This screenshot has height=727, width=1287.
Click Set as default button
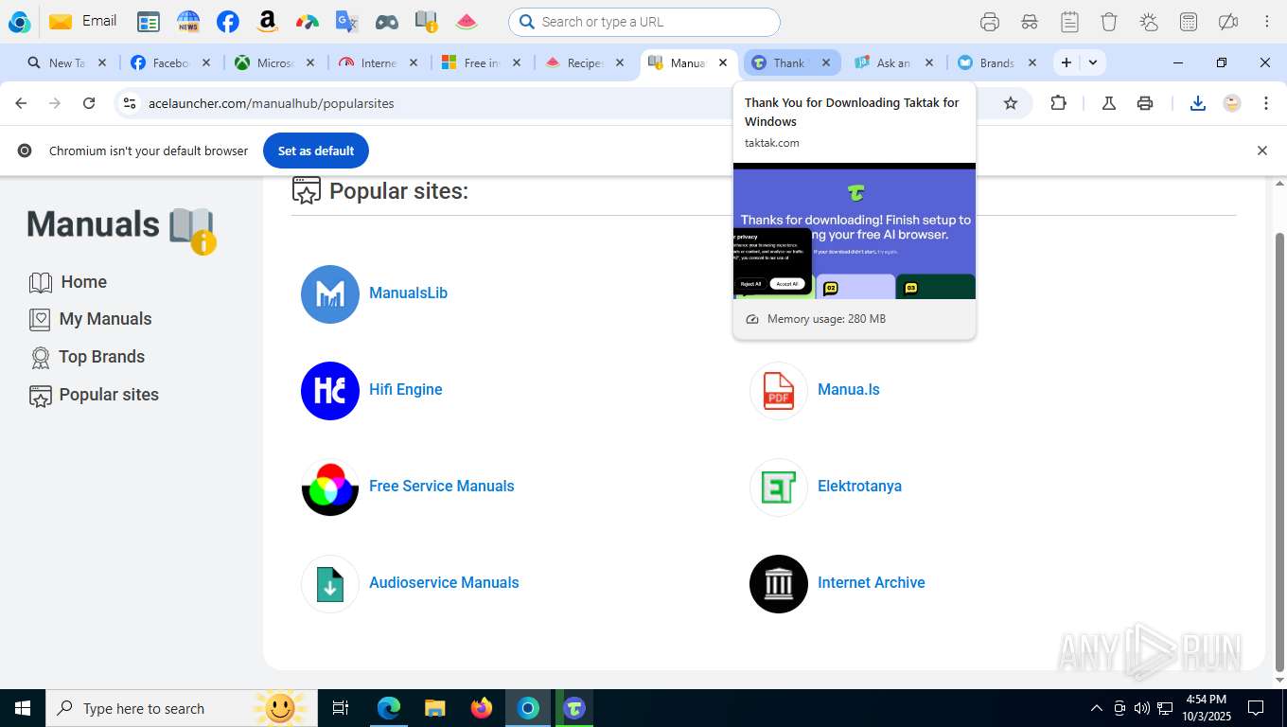coord(316,151)
